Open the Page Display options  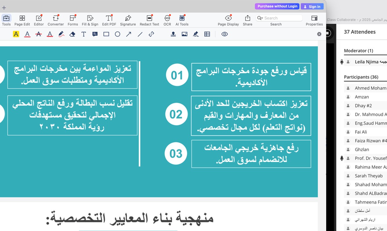(x=228, y=20)
